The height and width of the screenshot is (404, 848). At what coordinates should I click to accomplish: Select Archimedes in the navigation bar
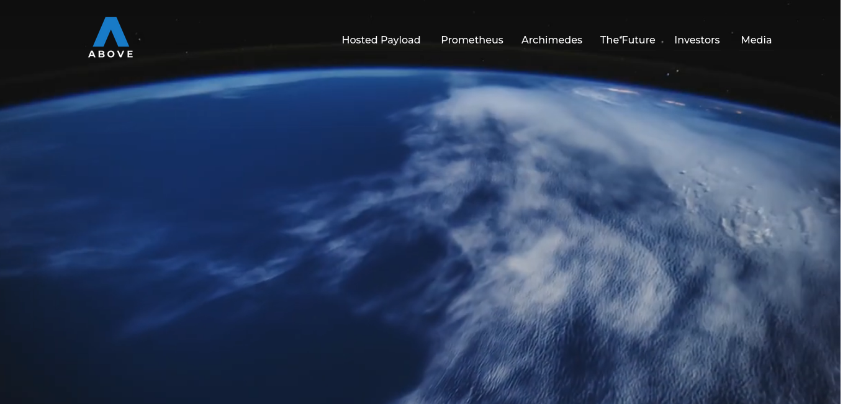552,40
